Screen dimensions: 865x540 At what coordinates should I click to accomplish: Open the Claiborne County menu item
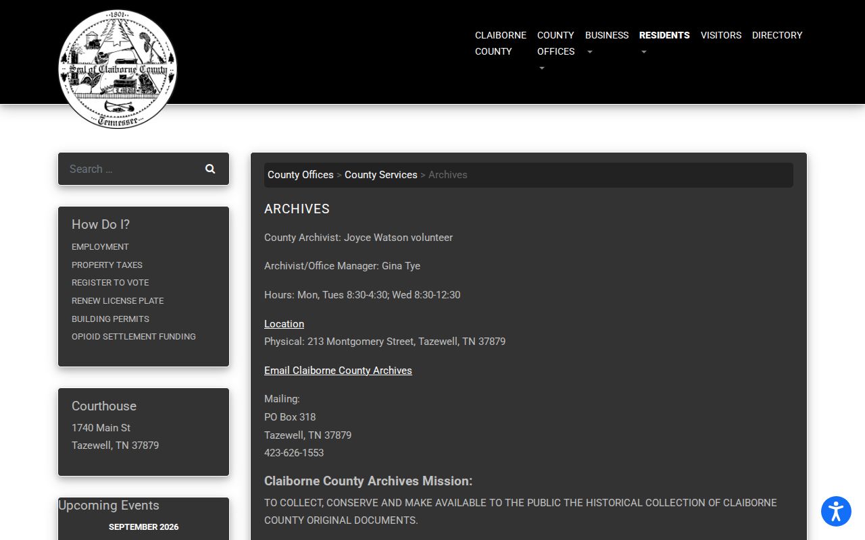(x=501, y=43)
